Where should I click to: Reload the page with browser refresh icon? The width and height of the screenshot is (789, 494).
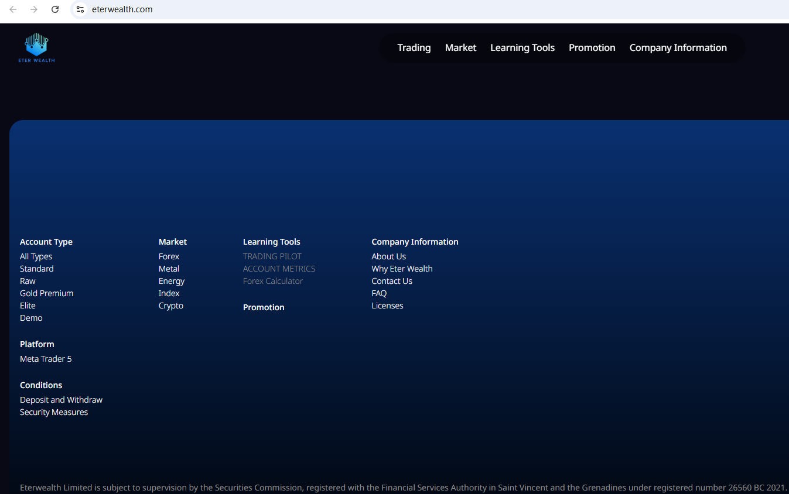coord(55,9)
